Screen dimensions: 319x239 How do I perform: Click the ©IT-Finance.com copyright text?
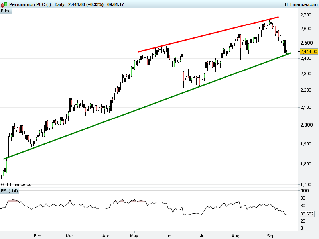point(18,184)
